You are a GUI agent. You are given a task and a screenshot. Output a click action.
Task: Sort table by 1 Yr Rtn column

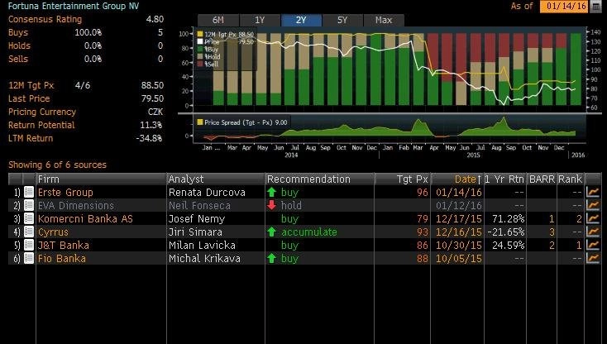[x=504, y=179]
